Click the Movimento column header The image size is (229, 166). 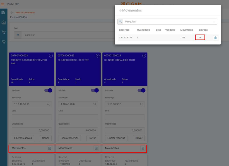(x=187, y=30)
